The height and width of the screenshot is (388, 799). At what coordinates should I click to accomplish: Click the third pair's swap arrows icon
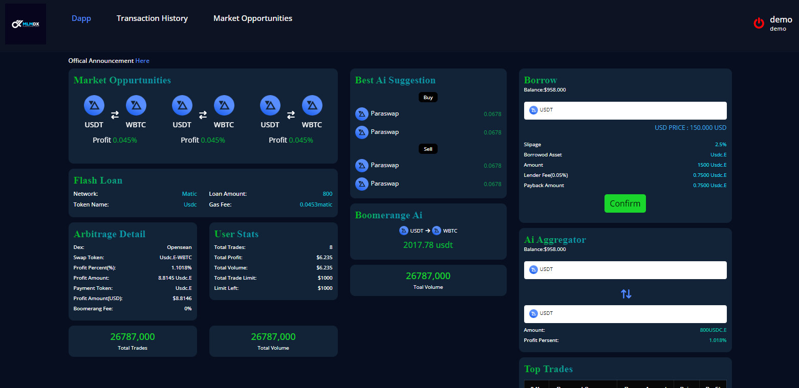[x=291, y=115]
